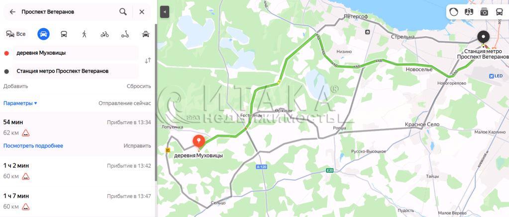The image size is (509, 217).
Task: Toggle the traffic layer icon on map
Action: coord(453,12)
